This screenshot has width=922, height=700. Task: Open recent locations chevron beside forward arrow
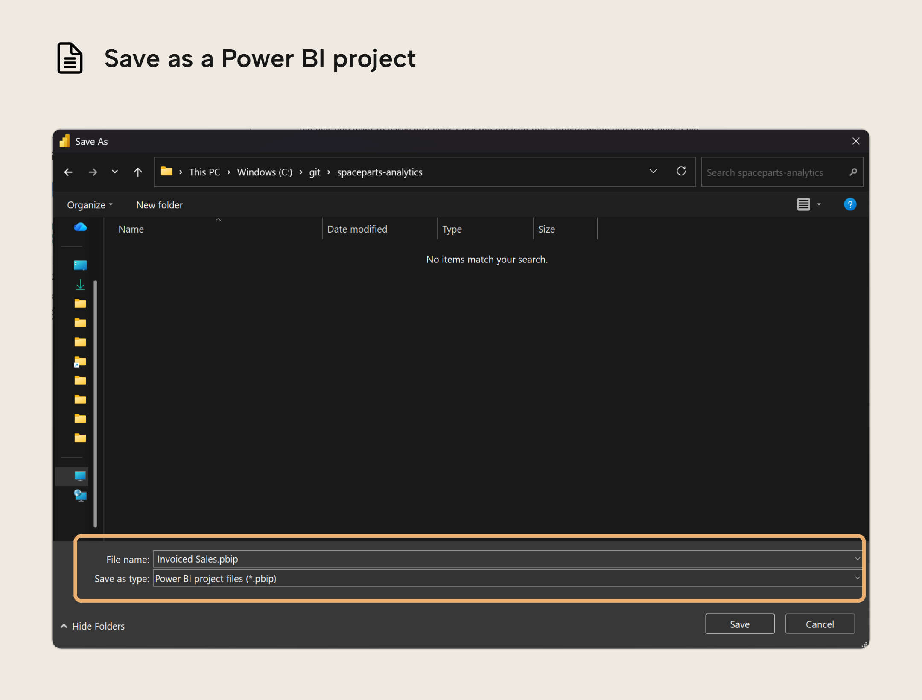point(115,172)
